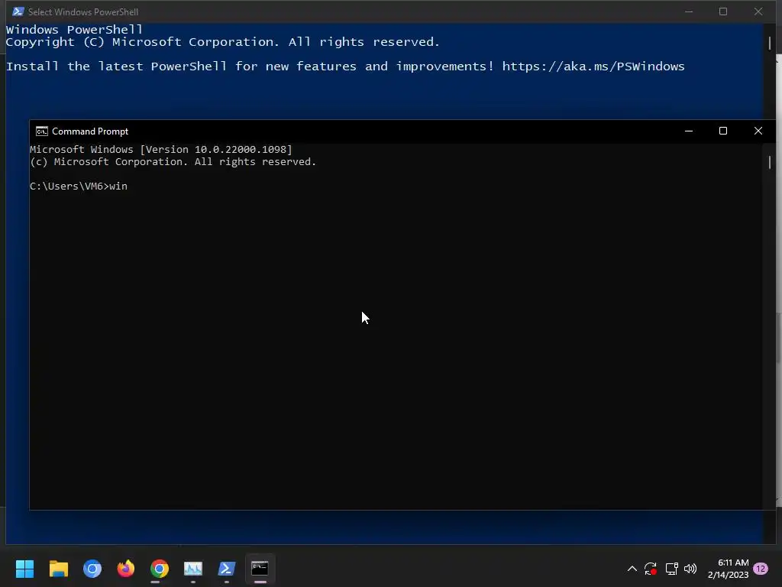Click the 'Windows PowerShell' header line
Viewport: 782px width, 587px height.
click(x=74, y=30)
